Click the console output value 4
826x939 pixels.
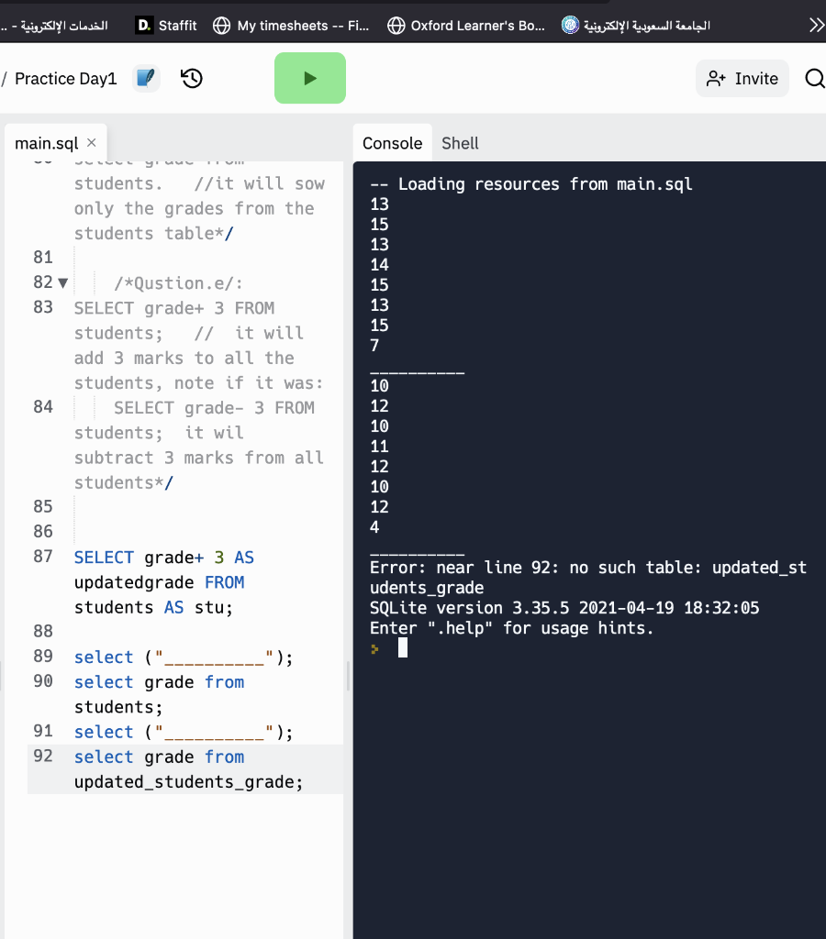(x=374, y=527)
